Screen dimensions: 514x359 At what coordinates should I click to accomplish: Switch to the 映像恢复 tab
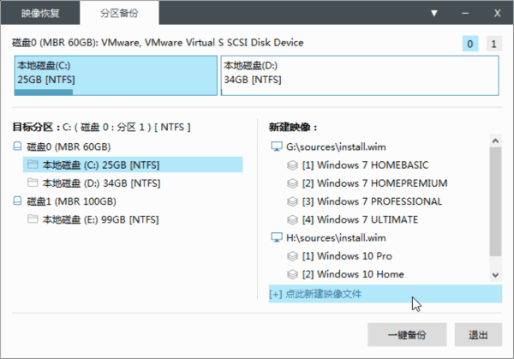point(42,14)
